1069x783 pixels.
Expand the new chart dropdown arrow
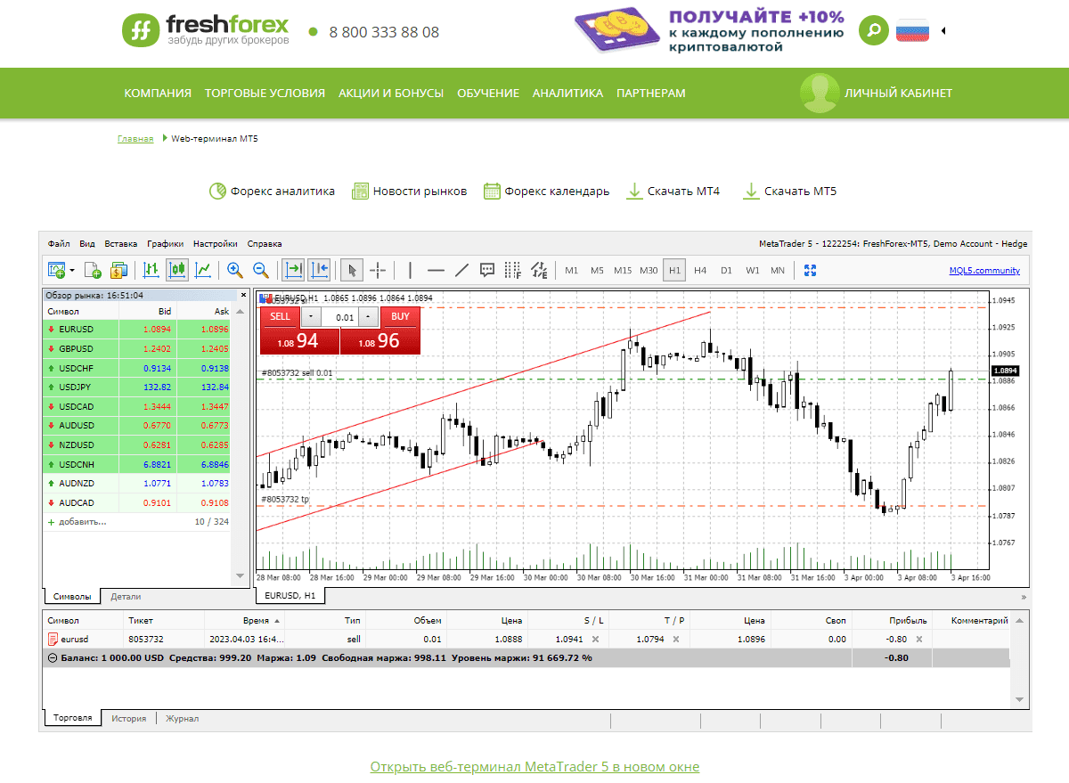coord(72,270)
